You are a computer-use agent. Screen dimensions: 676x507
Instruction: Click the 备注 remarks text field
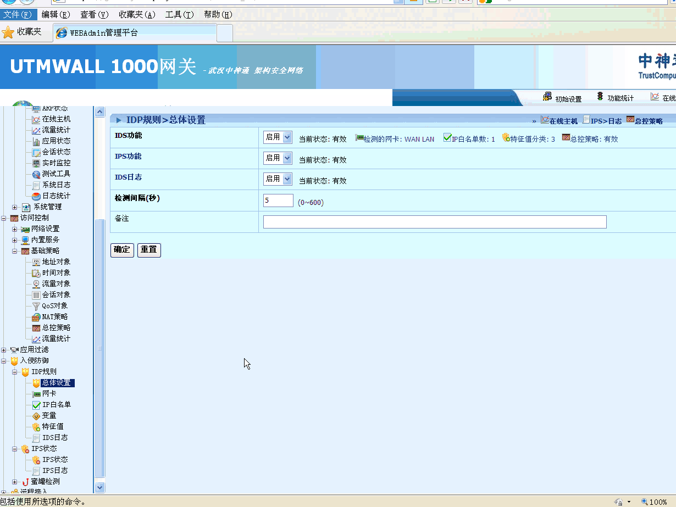[x=434, y=222]
